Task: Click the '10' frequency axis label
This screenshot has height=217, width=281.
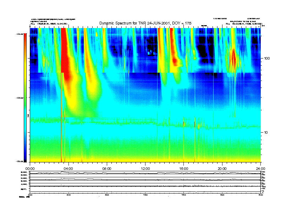Action: (x=266, y=133)
